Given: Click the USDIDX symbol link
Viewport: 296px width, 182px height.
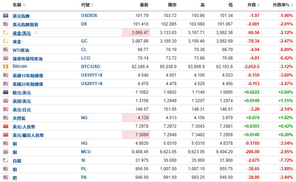Looking at the screenshot, I should [89, 16].
